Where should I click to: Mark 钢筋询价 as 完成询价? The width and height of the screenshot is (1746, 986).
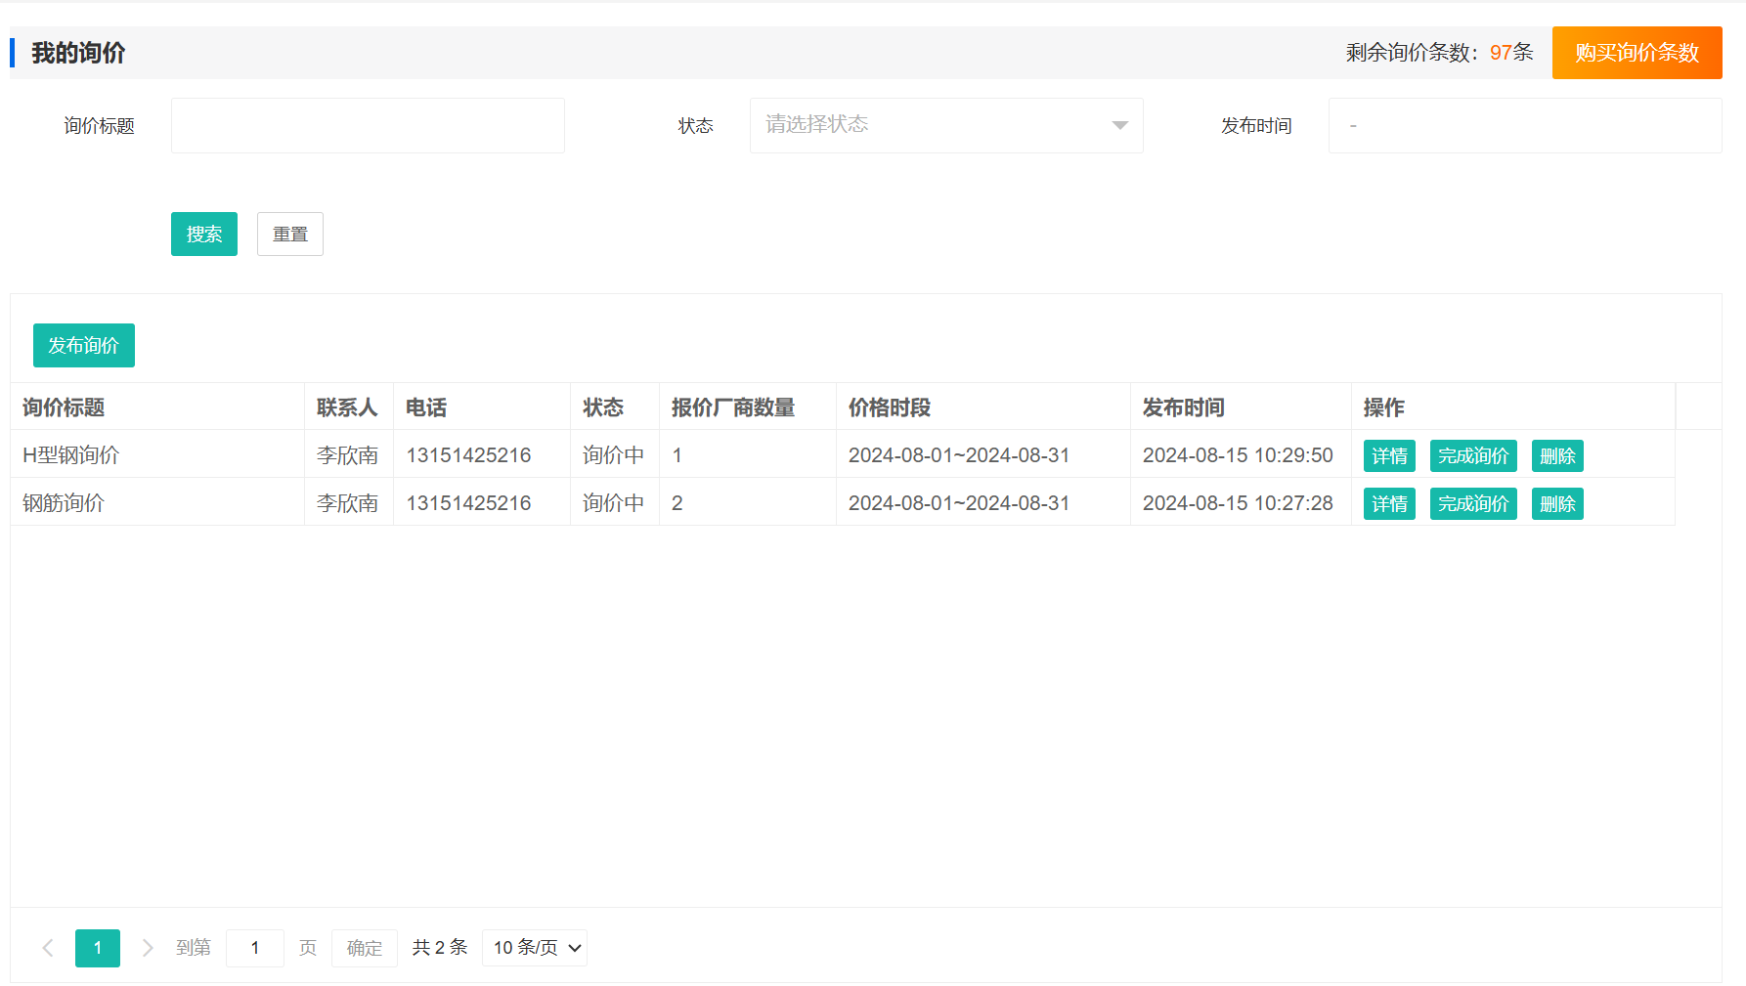tap(1472, 504)
